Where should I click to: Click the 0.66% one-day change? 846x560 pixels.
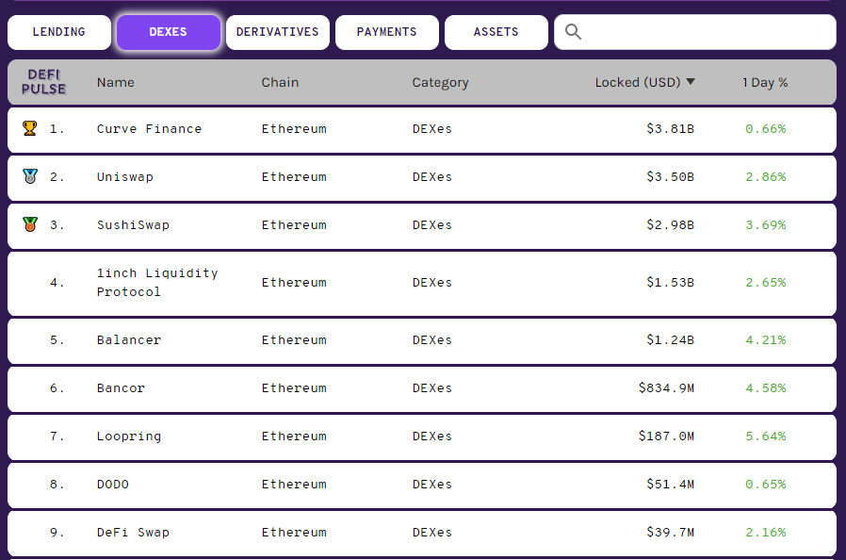click(x=766, y=129)
